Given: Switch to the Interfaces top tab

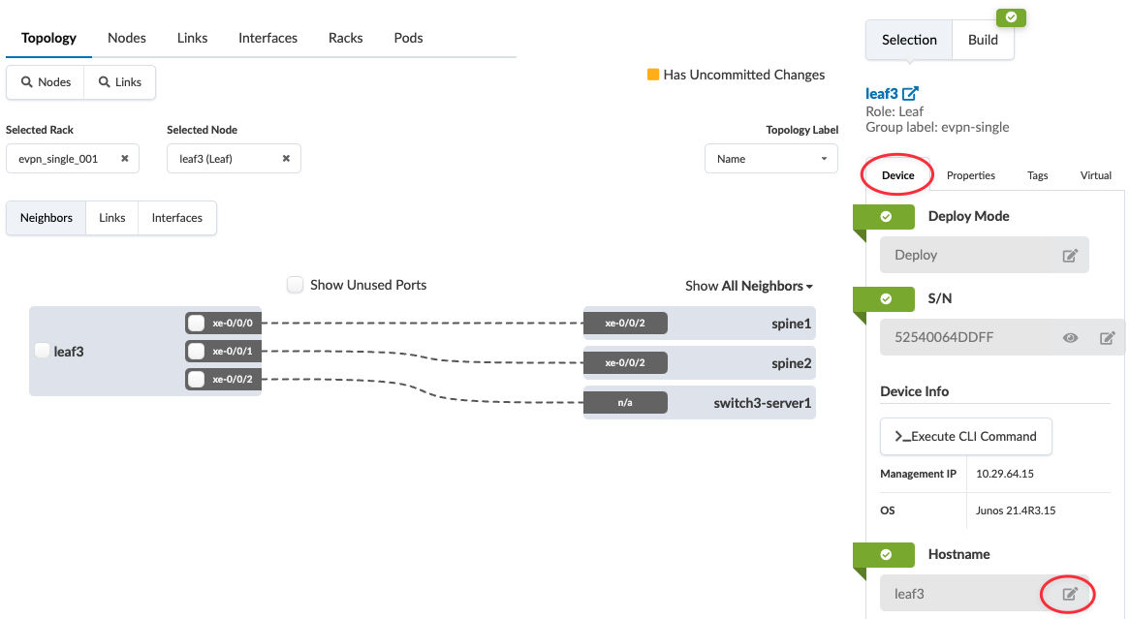Looking at the screenshot, I should [267, 38].
